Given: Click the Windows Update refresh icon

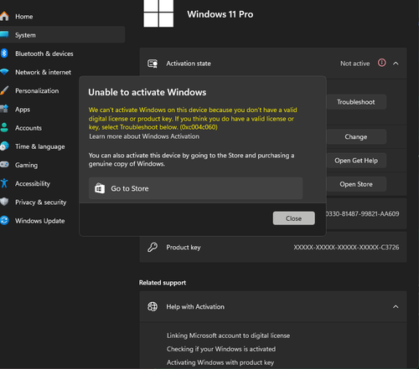Looking at the screenshot, I should [4, 220].
